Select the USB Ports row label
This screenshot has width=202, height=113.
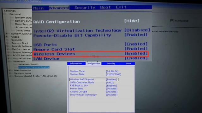45,45
